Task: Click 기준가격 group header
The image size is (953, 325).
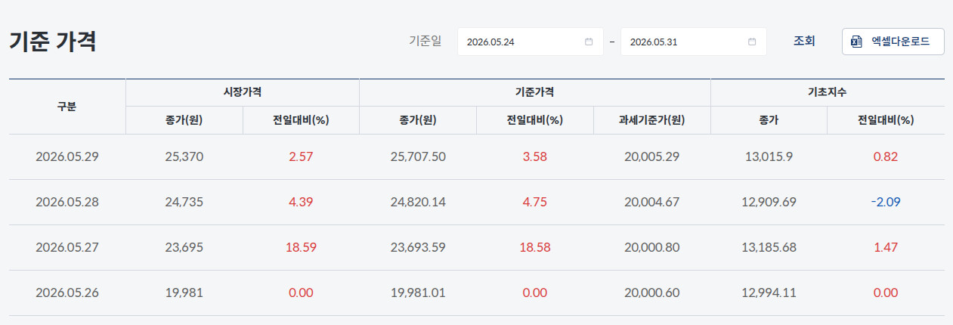Action: [535, 92]
